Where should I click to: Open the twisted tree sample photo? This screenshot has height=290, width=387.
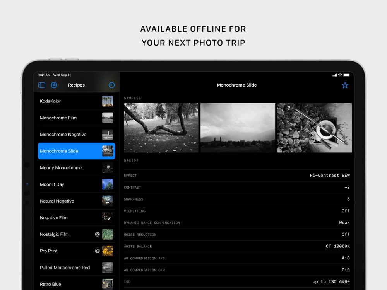click(161, 128)
